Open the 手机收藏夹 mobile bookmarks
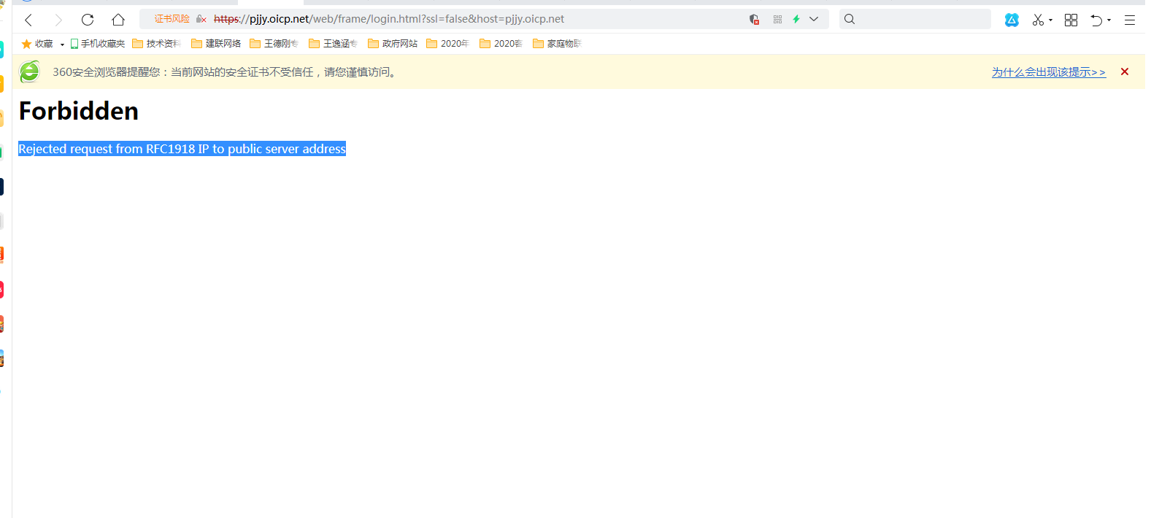Screen dimensions: 1151x518 click(x=98, y=44)
